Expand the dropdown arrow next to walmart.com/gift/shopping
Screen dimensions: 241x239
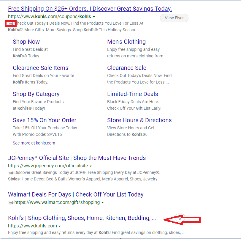pos(102,203)
